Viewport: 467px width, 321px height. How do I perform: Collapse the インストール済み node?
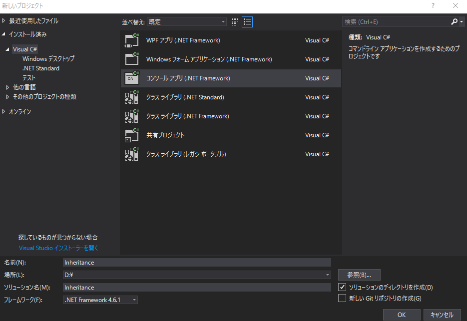click(x=3, y=34)
